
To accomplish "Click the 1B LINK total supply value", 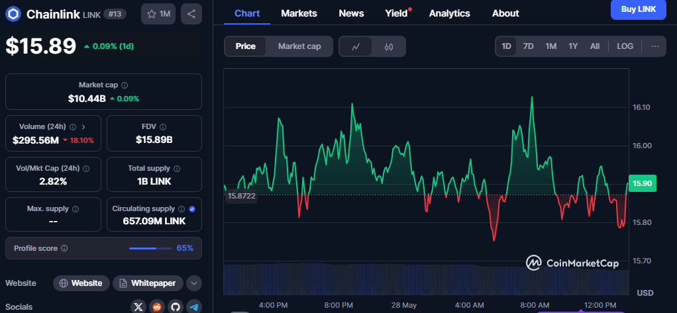I will 154,181.
